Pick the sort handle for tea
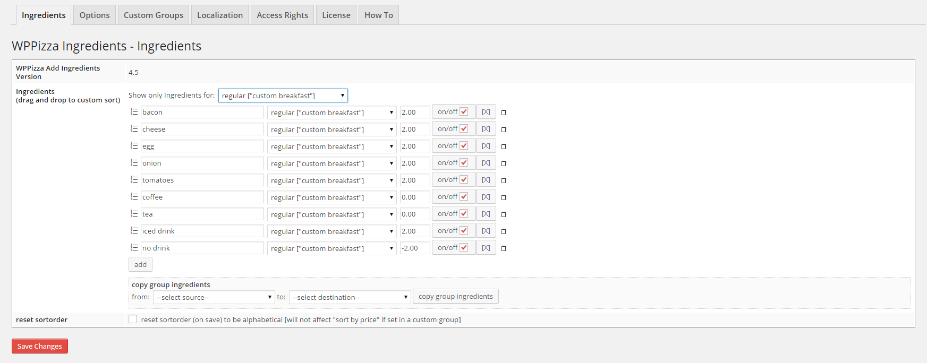The width and height of the screenshot is (927, 363). click(134, 214)
